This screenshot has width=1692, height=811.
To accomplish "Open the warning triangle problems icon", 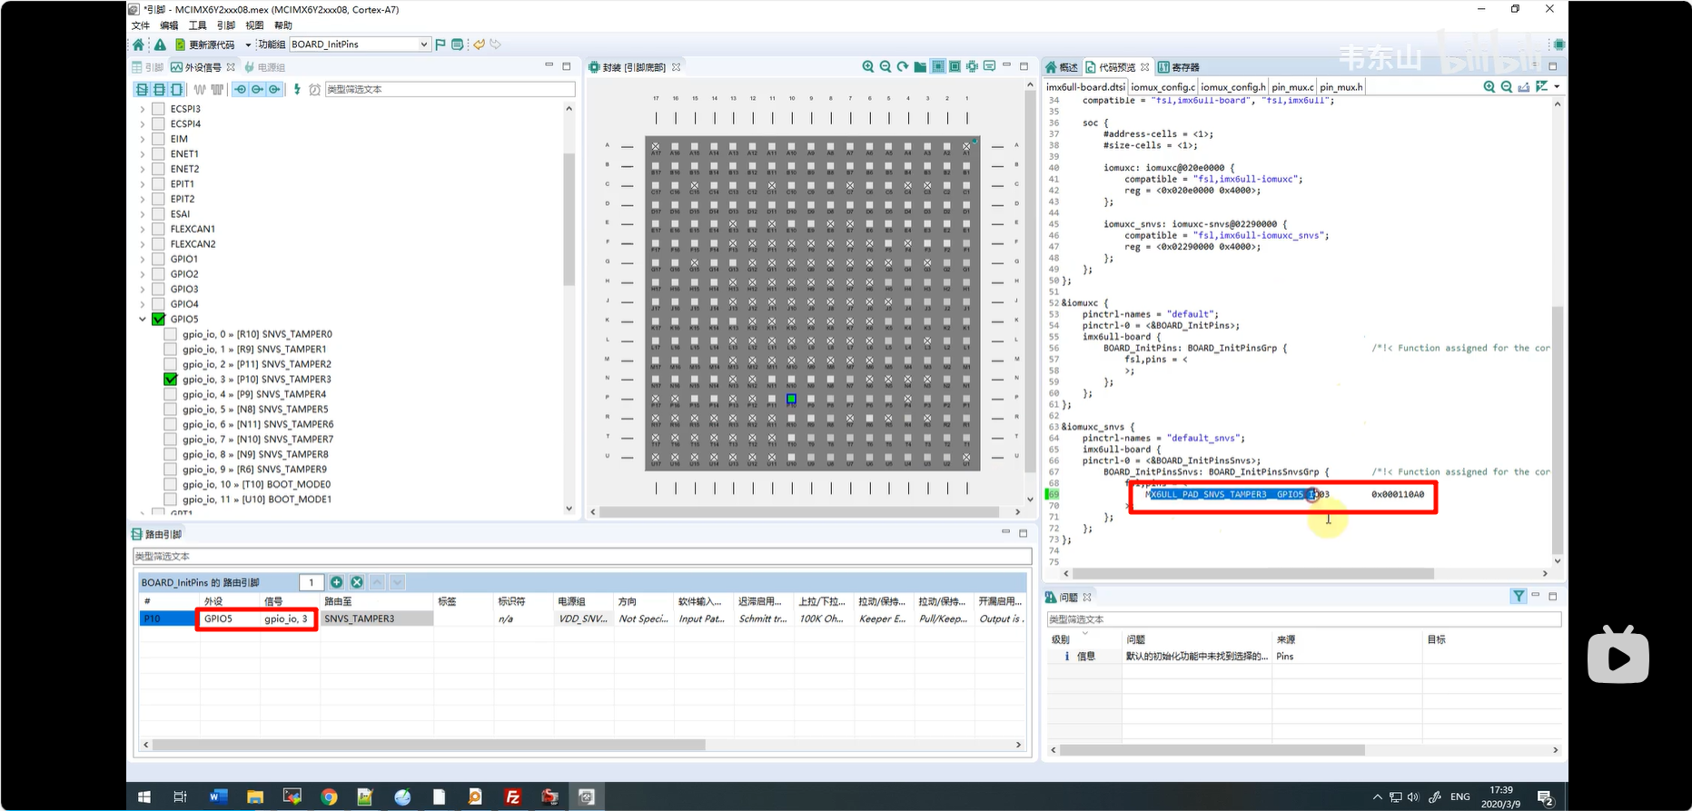I will pyautogui.click(x=160, y=45).
